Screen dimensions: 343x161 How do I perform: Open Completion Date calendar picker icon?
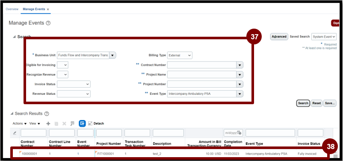(x=240, y=133)
